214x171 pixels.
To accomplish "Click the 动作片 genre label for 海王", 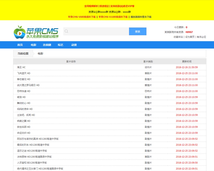I will (148, 67).
